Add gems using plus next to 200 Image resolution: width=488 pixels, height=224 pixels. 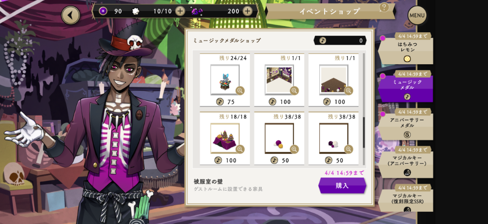[247, 11]
